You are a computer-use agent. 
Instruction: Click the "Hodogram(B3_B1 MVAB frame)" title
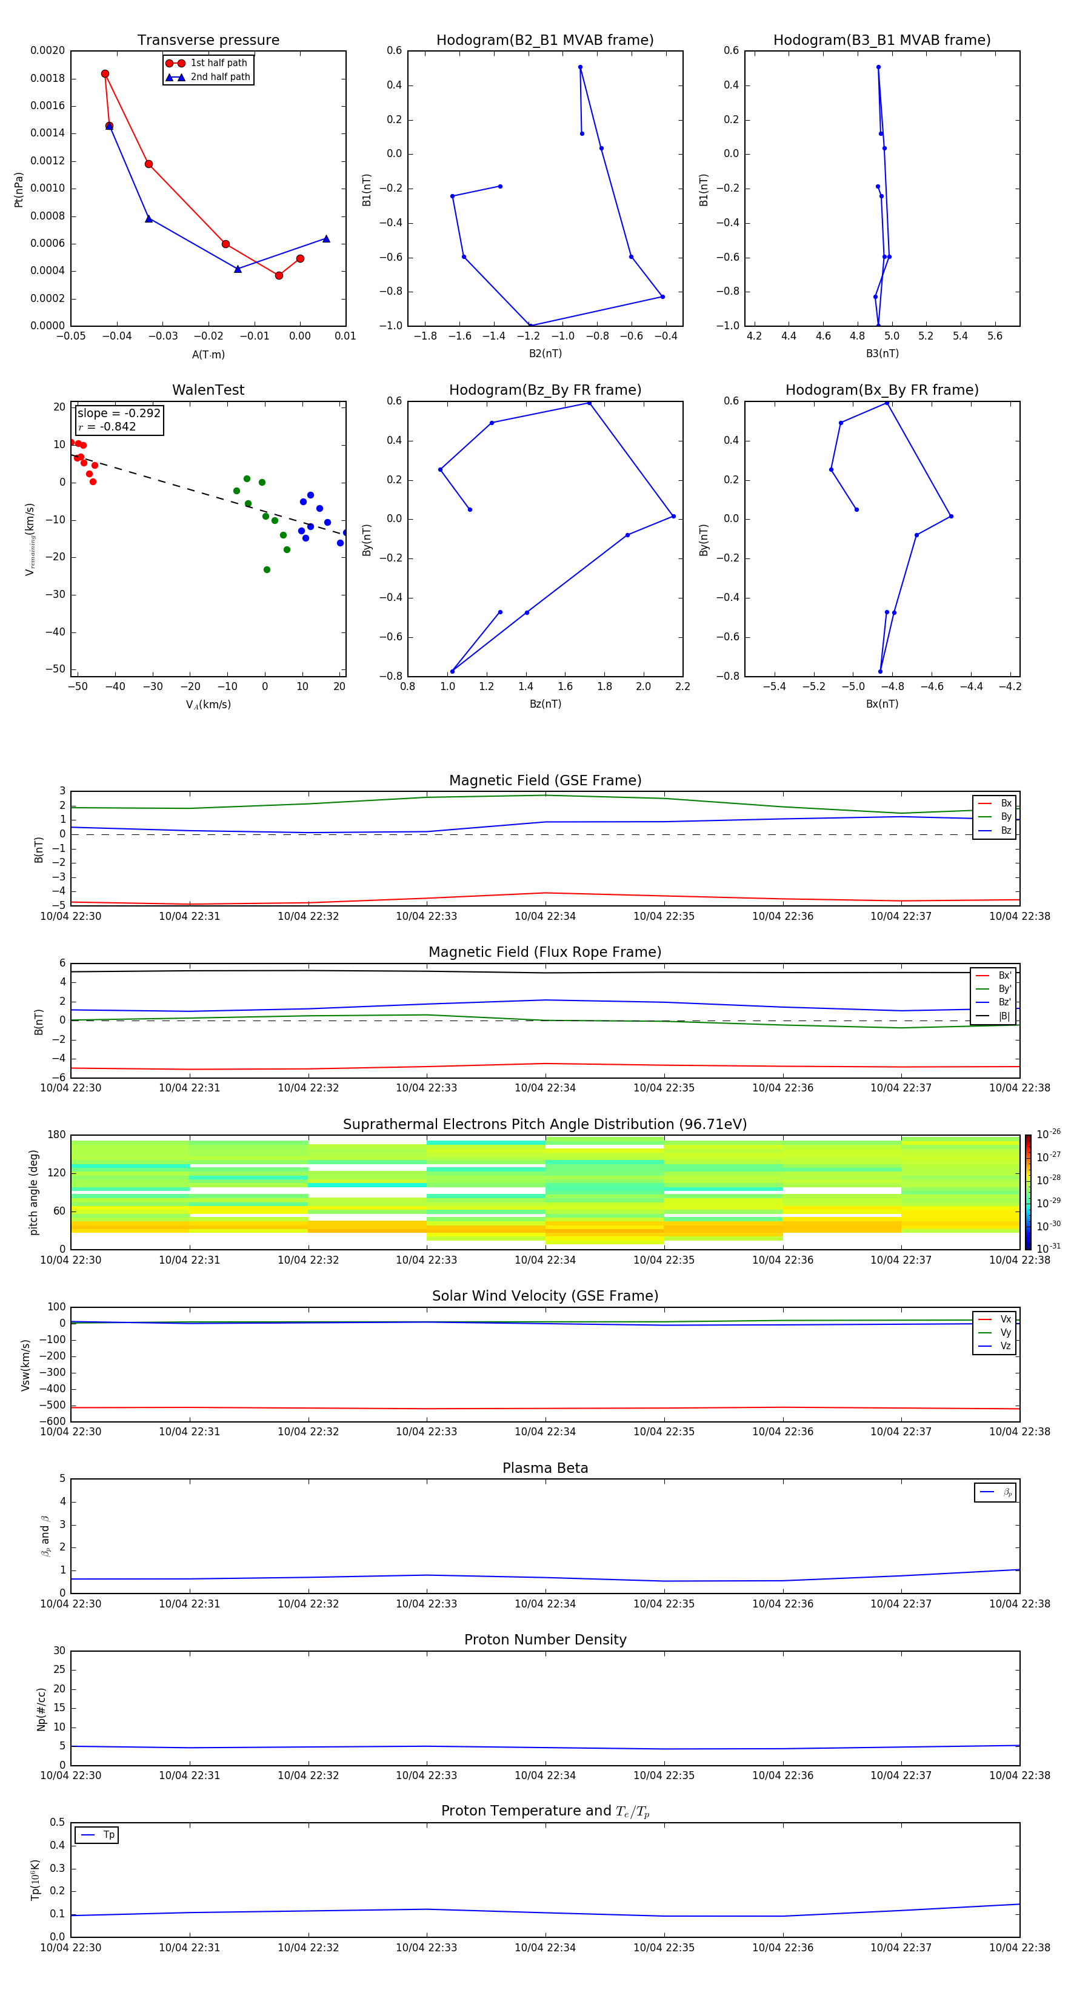882,41
